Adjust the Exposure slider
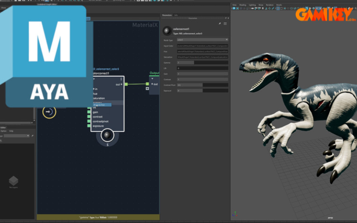Image resolution: width=357 pixels, height=223 pixels. pos(203,91)
